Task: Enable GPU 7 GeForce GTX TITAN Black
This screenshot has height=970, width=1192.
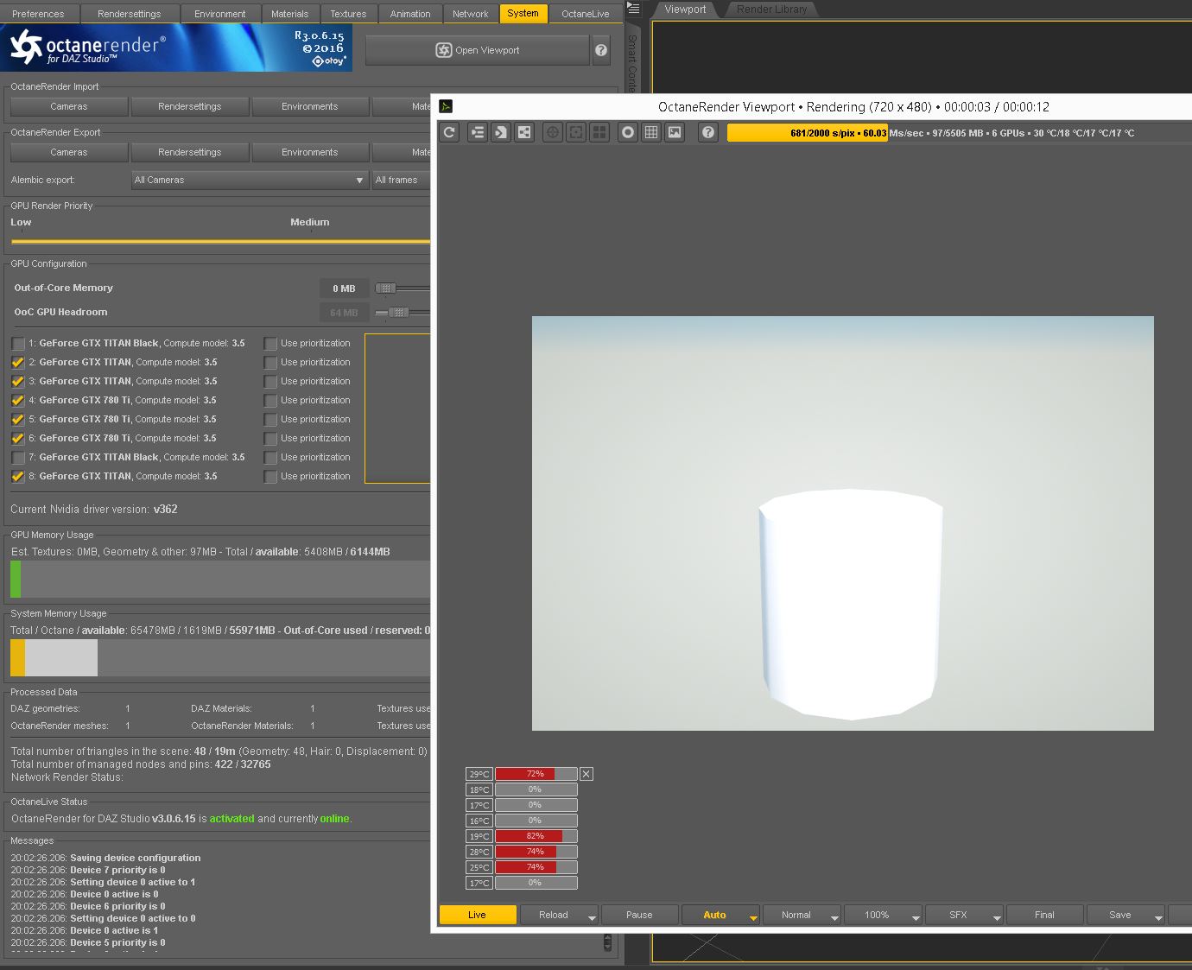Action: (18, 457)
